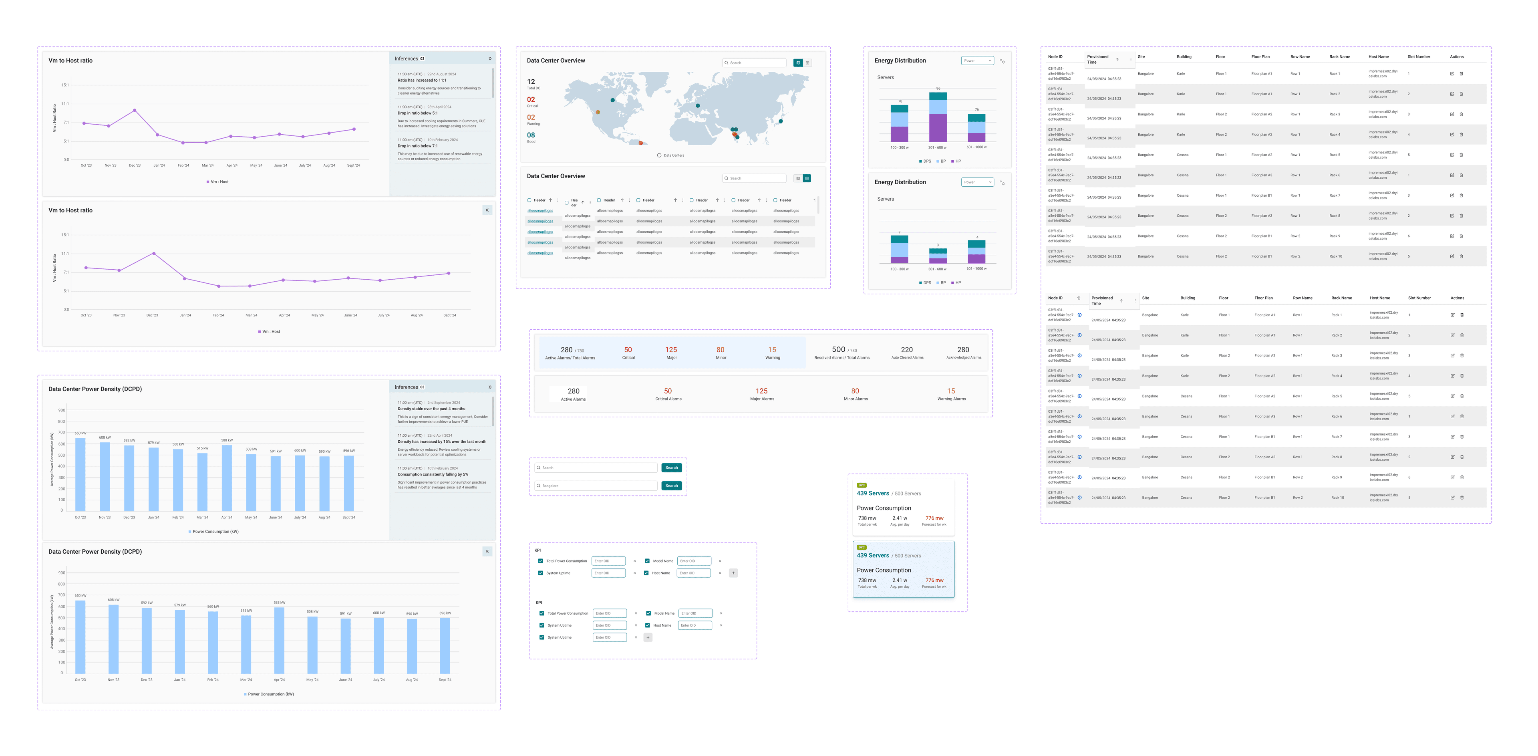This screenshot has width=1538, height=756.
Task: Uncheck System Uptime in the four-item KPI group
Action: 540,573
